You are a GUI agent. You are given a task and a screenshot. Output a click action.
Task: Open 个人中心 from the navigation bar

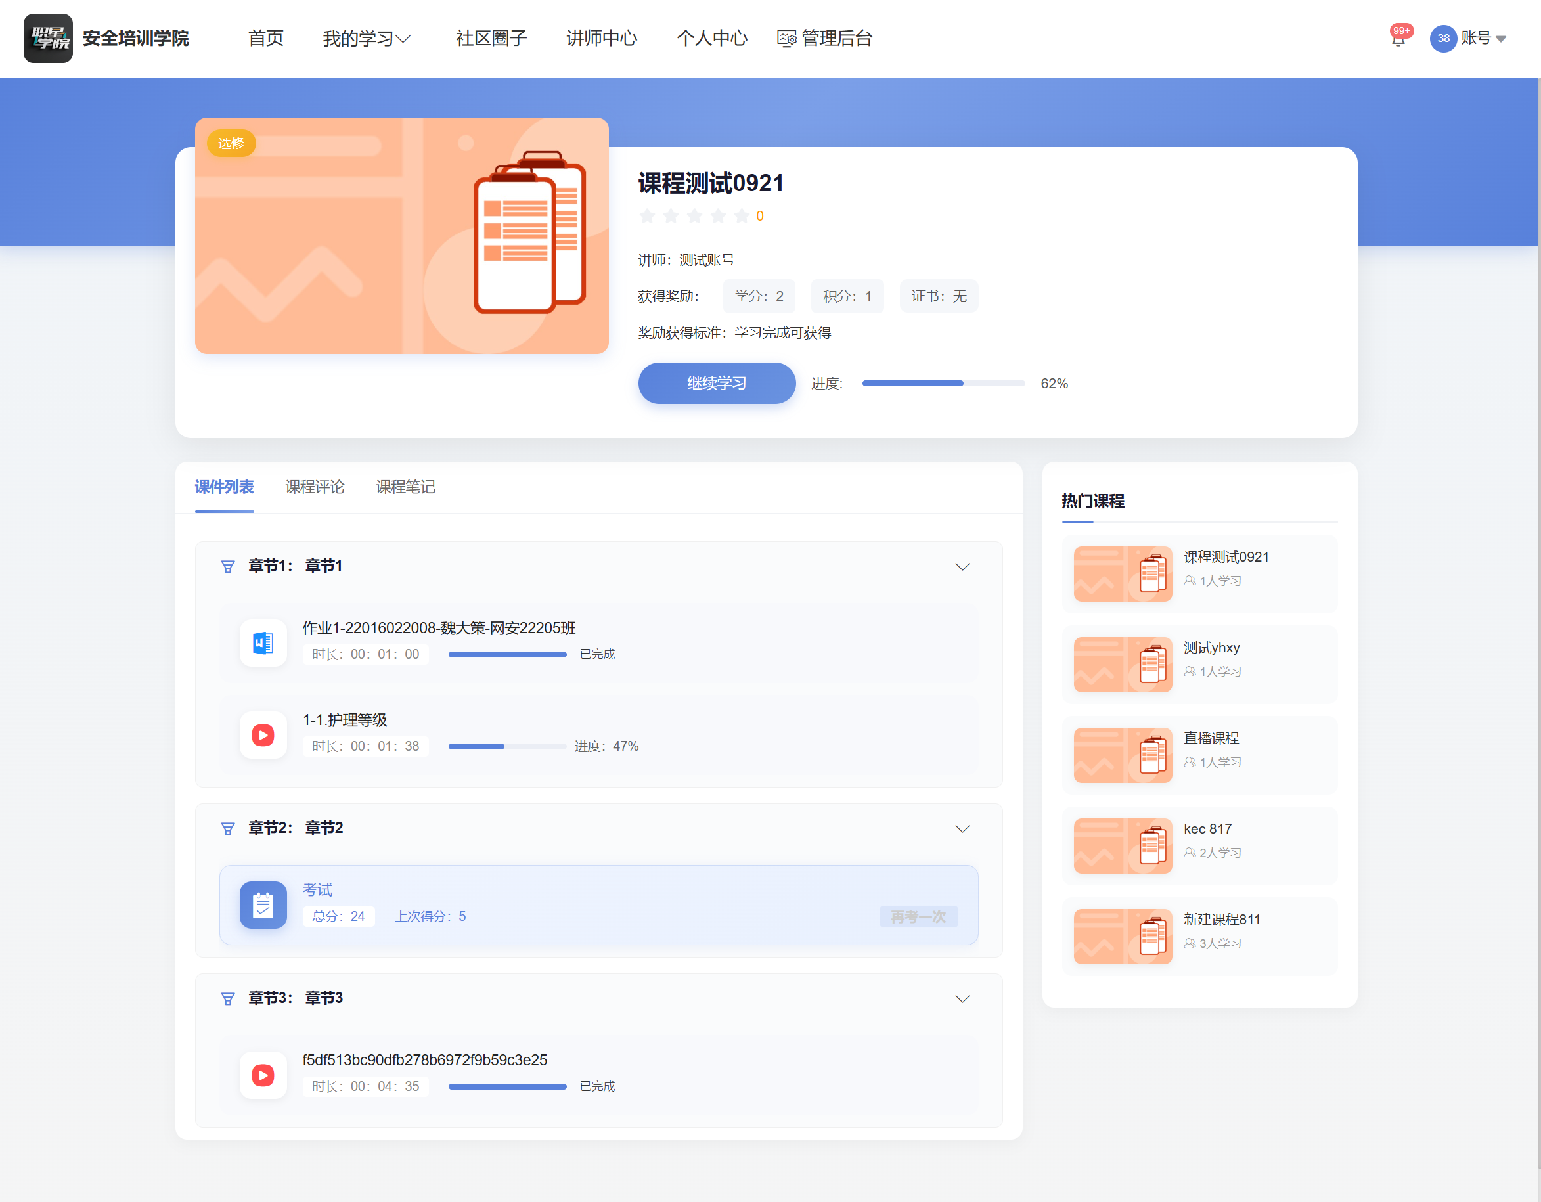pyautogui.click(x=712, y=38)
